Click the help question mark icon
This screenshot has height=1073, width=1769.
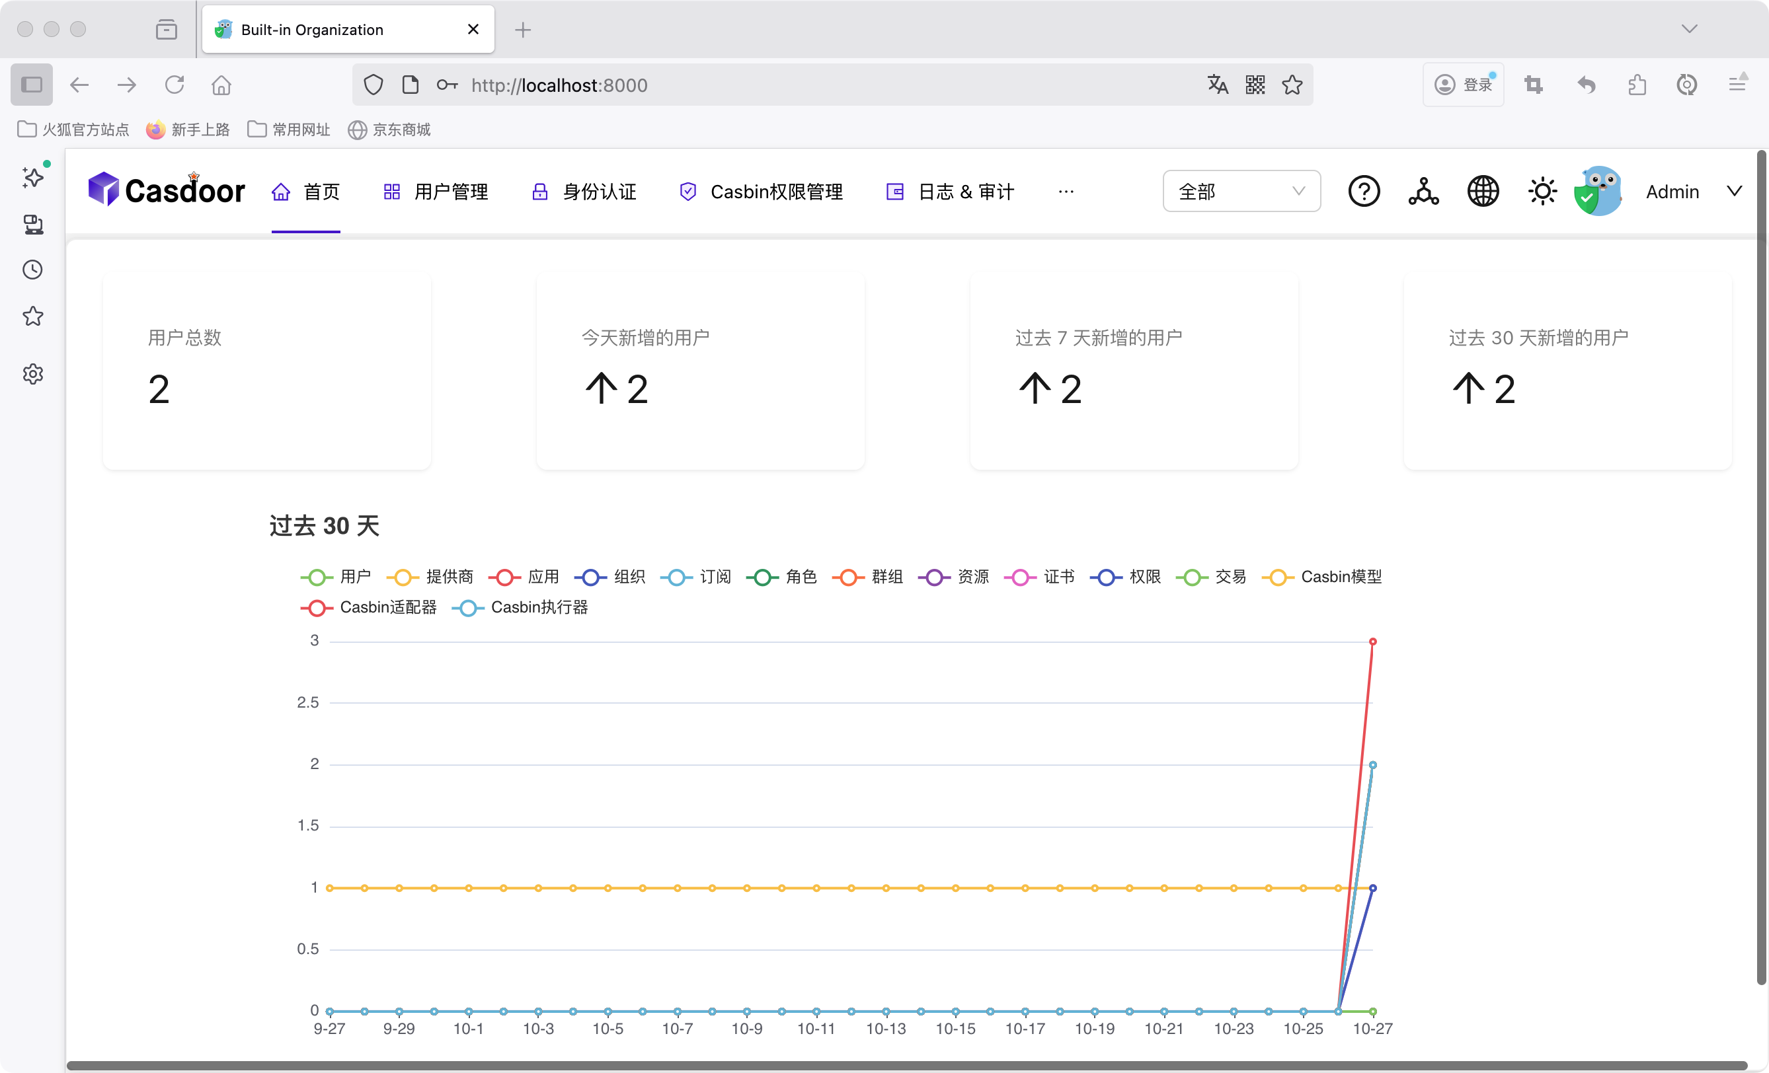[x=1363, y=192]
